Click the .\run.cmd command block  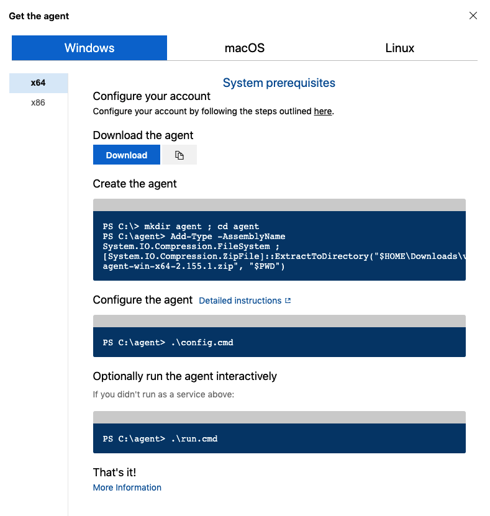pyautogui.click(x=279, y=438)
